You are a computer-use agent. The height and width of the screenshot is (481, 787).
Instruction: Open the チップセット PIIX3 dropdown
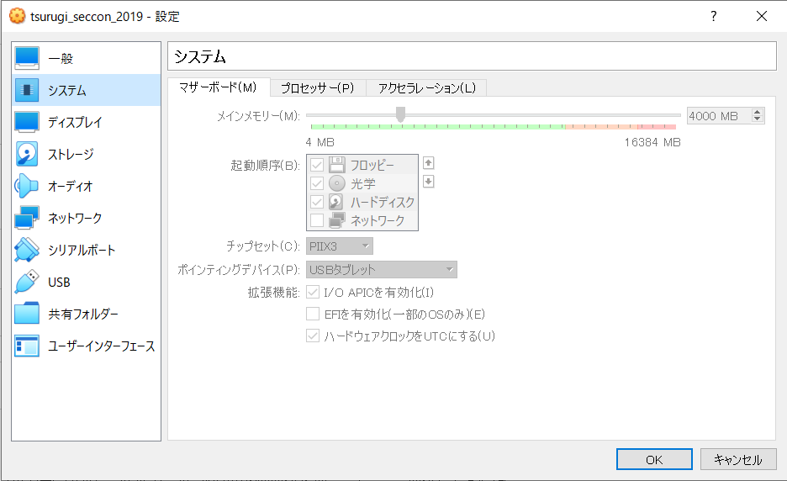click(340, 246)
